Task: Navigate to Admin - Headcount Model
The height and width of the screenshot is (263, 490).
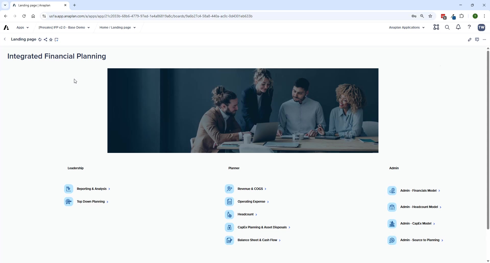Action: pyautogui.click(x=420, y=207)
